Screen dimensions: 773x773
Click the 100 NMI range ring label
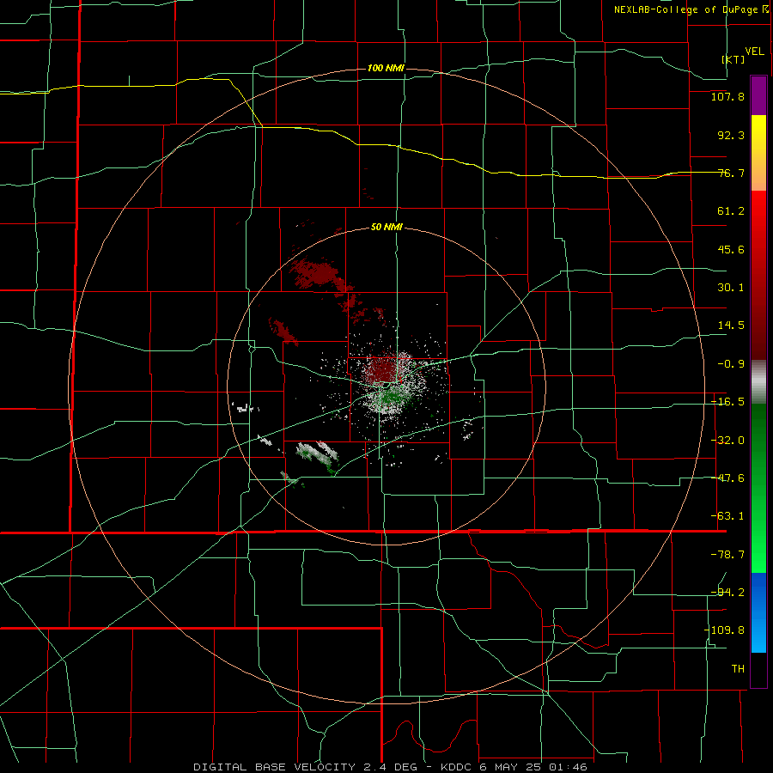pyautogui.click(x=386, y=68)
